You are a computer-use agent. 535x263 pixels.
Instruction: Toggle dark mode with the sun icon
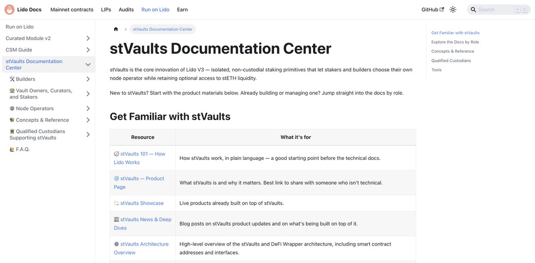(x=453, y=9)
